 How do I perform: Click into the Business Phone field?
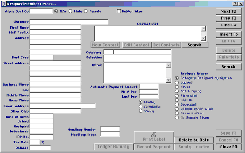tap(55, 84)
